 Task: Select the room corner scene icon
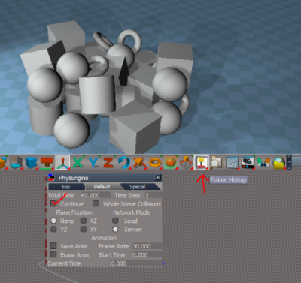tap(16, 162)
